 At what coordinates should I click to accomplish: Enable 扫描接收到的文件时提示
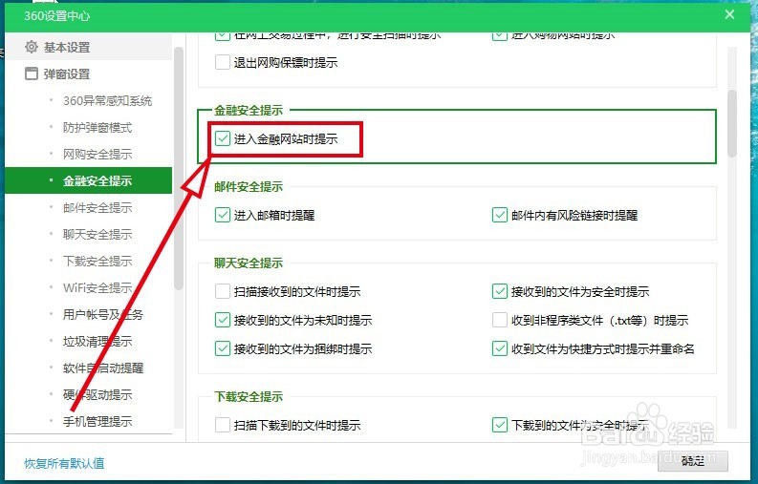point(223,292)
